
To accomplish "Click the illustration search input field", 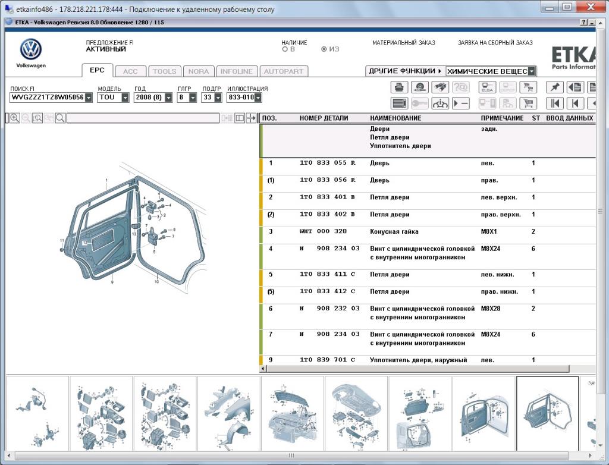I will pos(143,118).
